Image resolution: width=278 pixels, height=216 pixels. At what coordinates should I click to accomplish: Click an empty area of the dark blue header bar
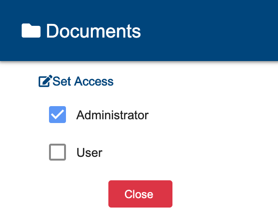tap(209, 31)
